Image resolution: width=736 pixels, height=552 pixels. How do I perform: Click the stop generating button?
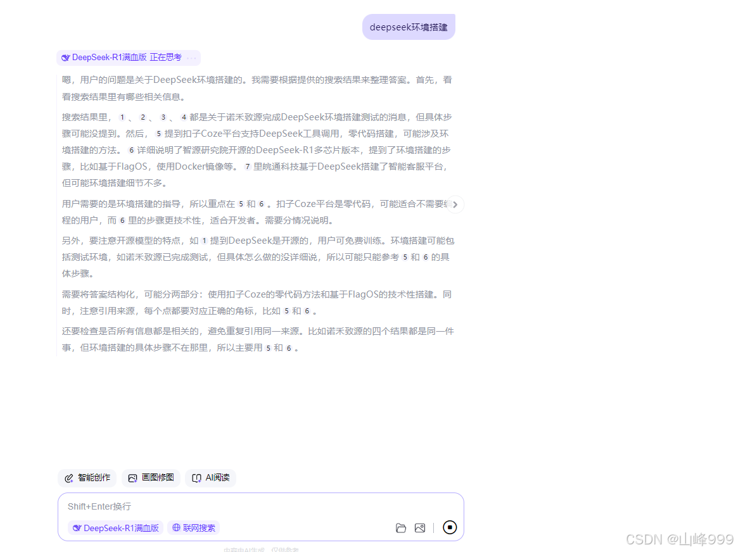click(x=449, y=527)
